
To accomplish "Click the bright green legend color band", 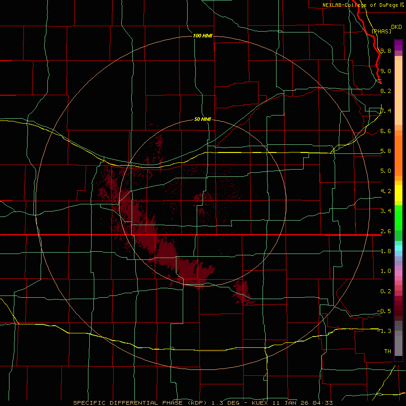I will tap(398, 218).
